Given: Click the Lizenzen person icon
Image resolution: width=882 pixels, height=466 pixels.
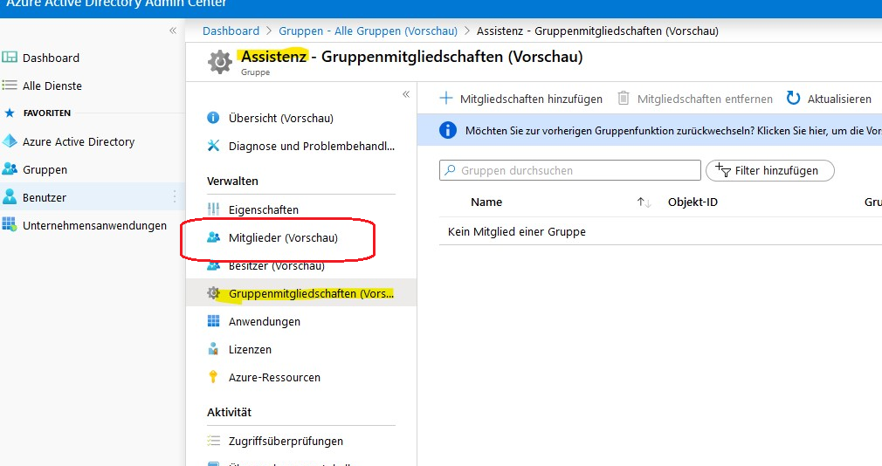Looking at the screenshot, I should [213, 349].
